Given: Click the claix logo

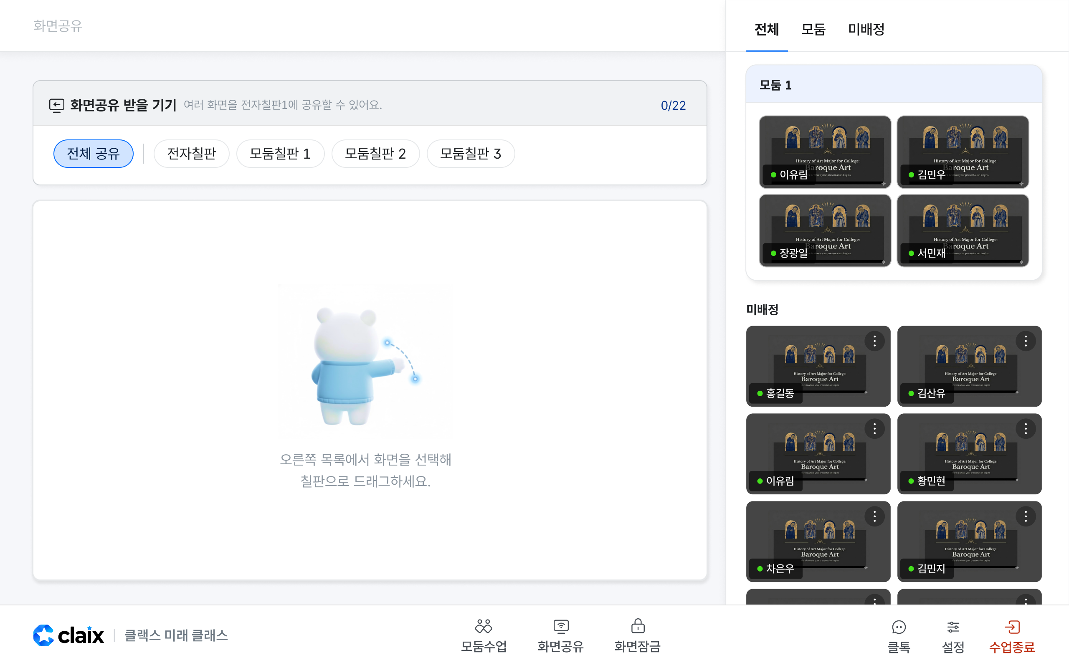Looking at the screenshot, I should [68, 635].
